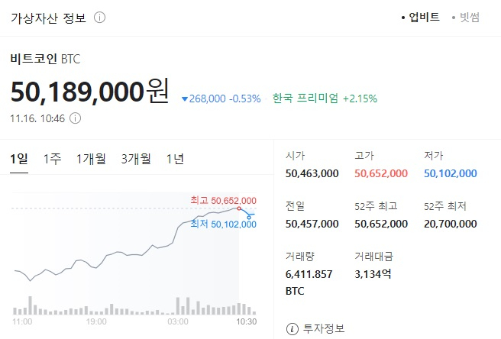
Task: Click the circled i icon before 투자정보
Action: [x=292, y=329]
